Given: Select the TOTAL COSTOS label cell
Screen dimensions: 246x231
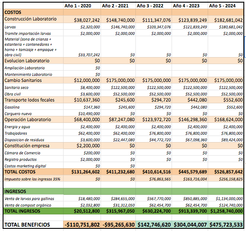Looking at the screenshot, I should [x=33, y=172].
